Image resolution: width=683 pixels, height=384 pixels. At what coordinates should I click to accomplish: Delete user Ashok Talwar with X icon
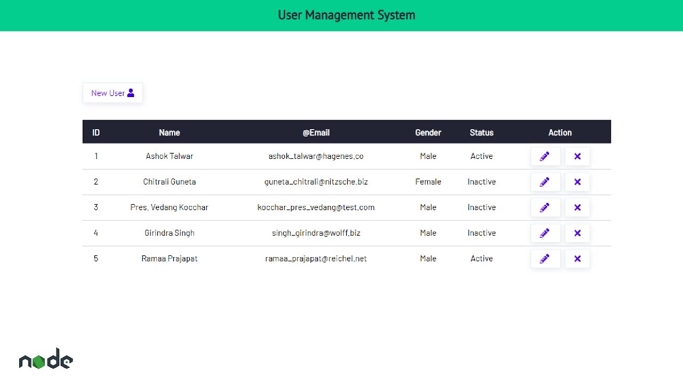577,156
